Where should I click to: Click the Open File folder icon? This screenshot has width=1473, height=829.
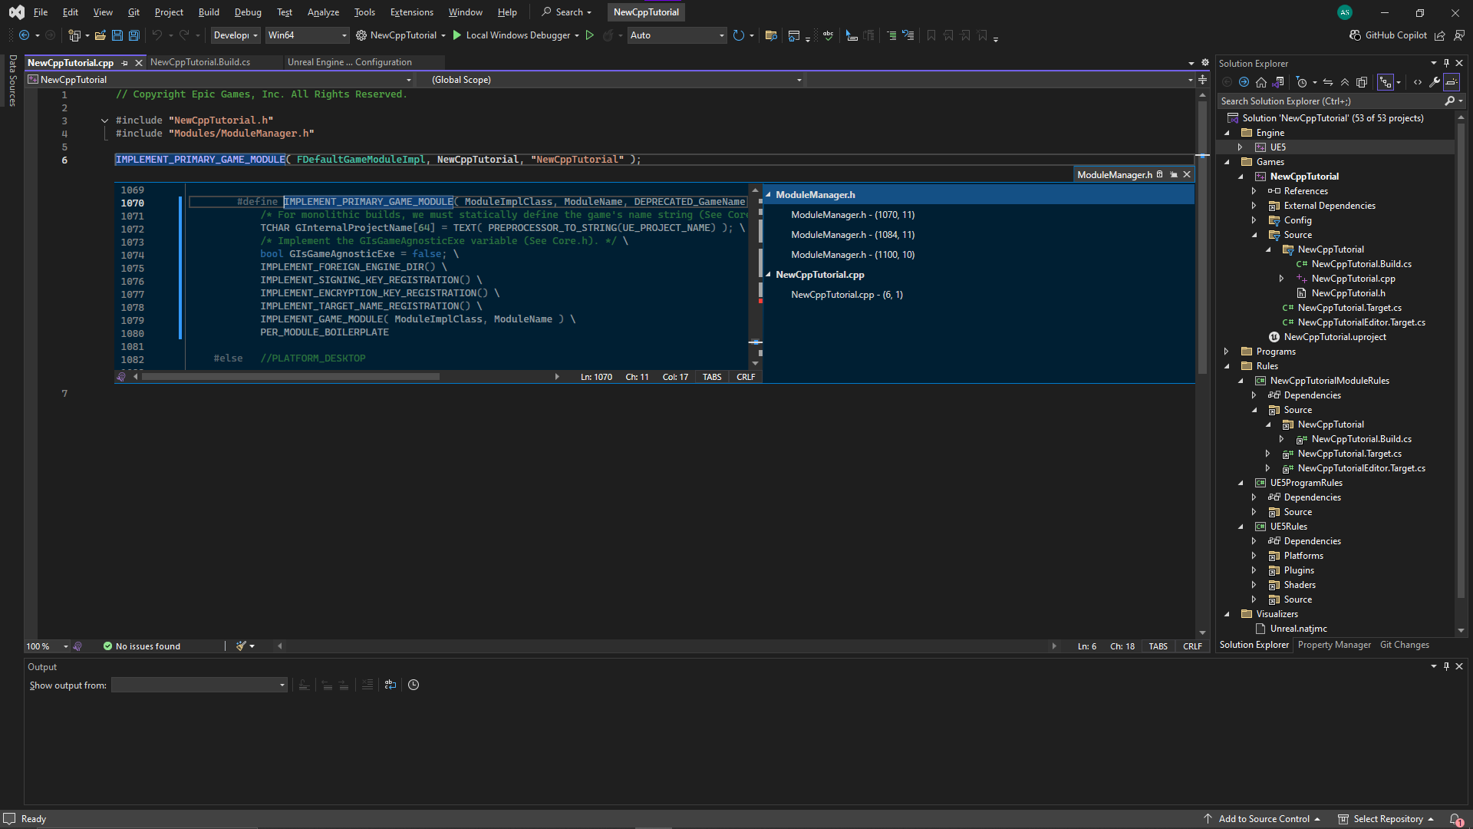tap(101, 35)
